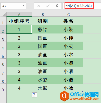The width and height of the screenshot is (101, 103).
Task: Expand the Name Box dropdown arrow
Action: [24, 6]
